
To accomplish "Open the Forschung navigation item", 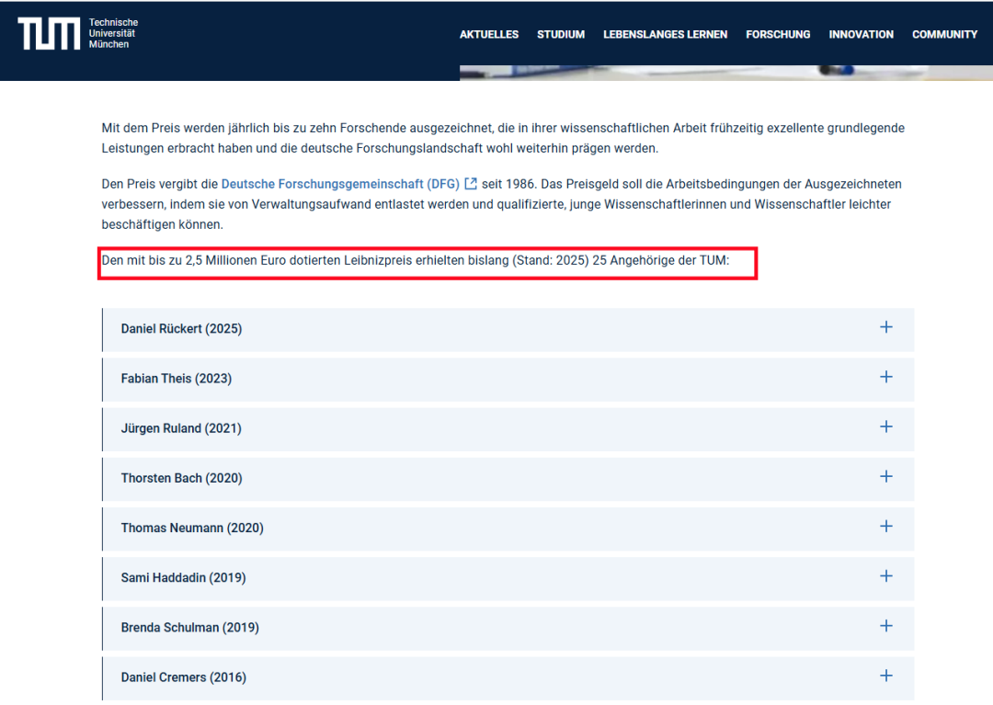I will coord(778,34).
